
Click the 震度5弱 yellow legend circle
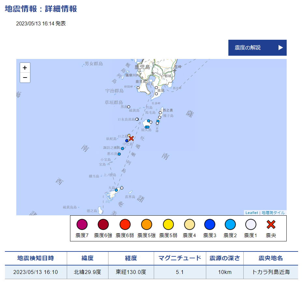point(168,224)
